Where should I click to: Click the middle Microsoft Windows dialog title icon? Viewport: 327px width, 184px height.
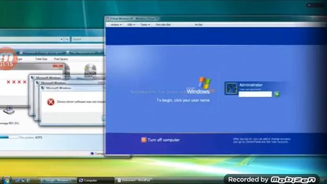(38, 83)
